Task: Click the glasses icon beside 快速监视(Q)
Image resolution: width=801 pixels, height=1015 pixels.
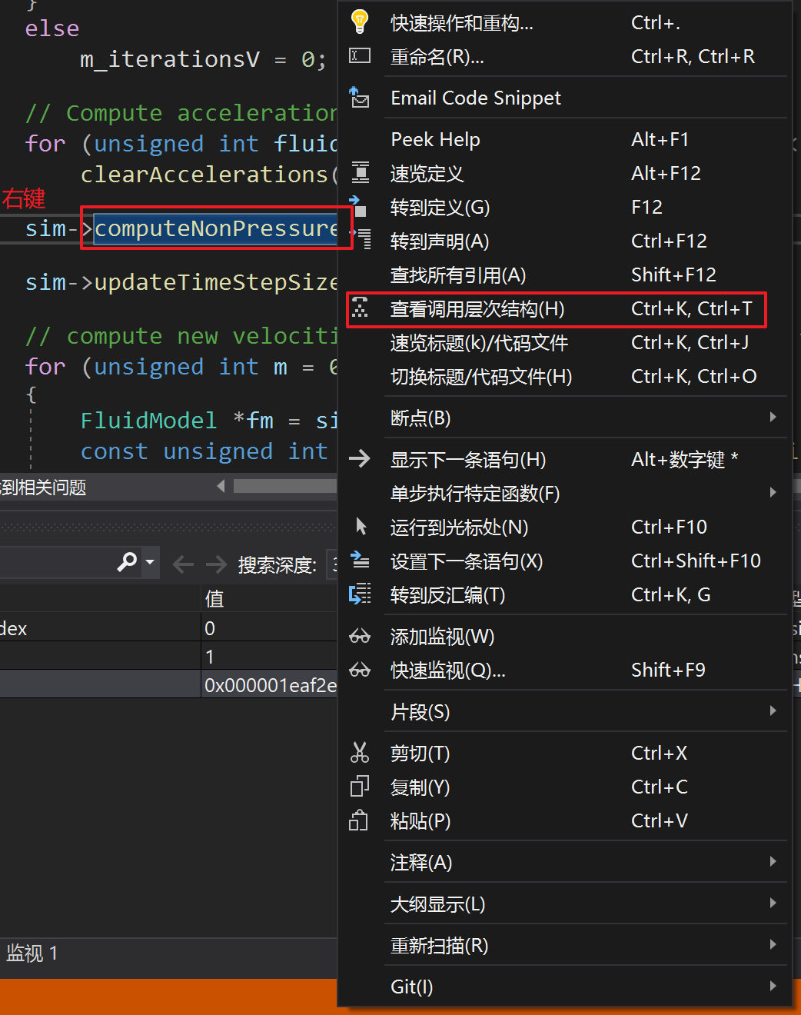Action: pyautogui.click(x=360, y=671)
